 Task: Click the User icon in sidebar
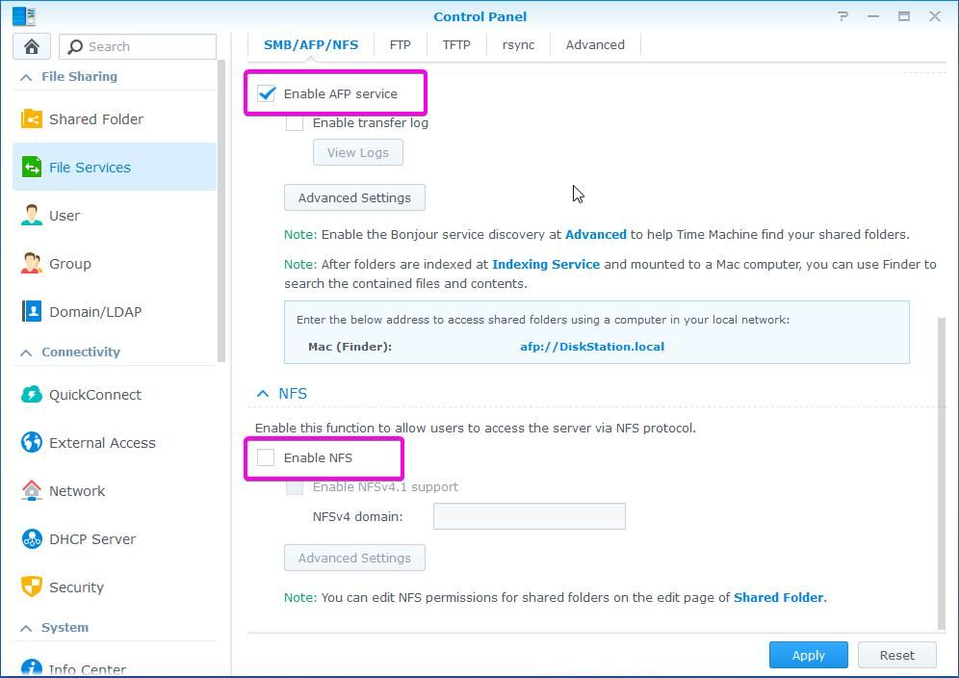point(31,216)
